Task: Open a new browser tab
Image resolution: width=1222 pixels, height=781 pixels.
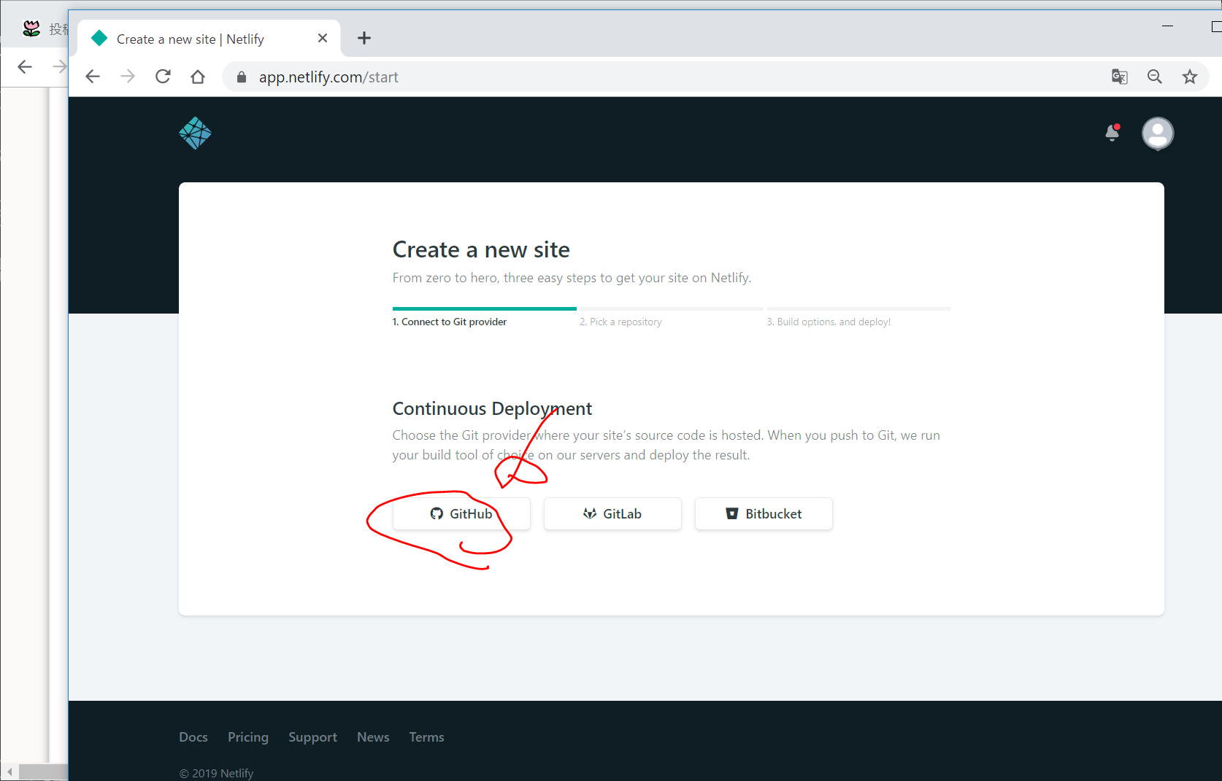Action: (x=364, y=38)
